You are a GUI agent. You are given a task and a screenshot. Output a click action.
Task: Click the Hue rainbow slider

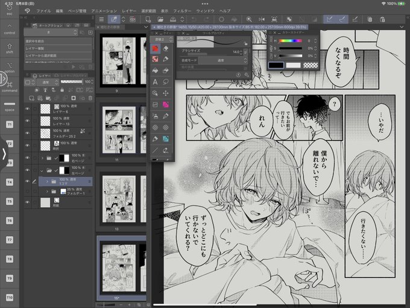(290, 41)
